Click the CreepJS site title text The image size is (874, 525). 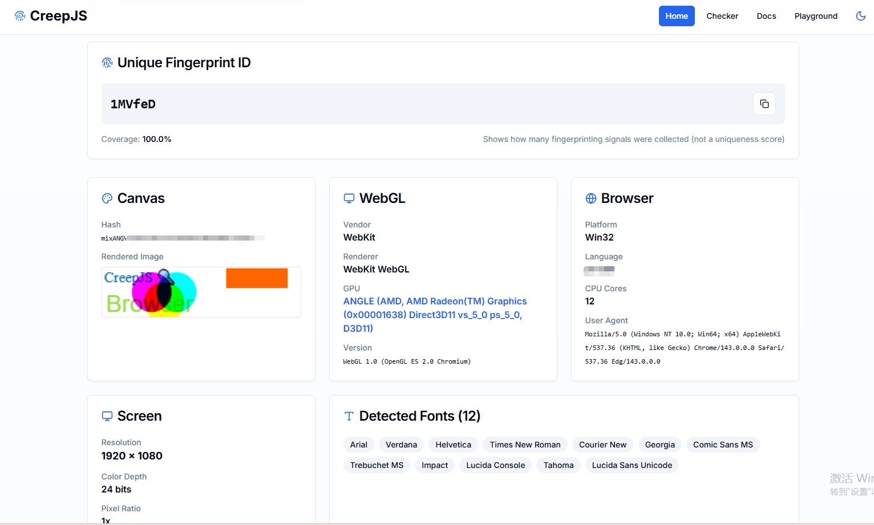click(x=59, y=16)
